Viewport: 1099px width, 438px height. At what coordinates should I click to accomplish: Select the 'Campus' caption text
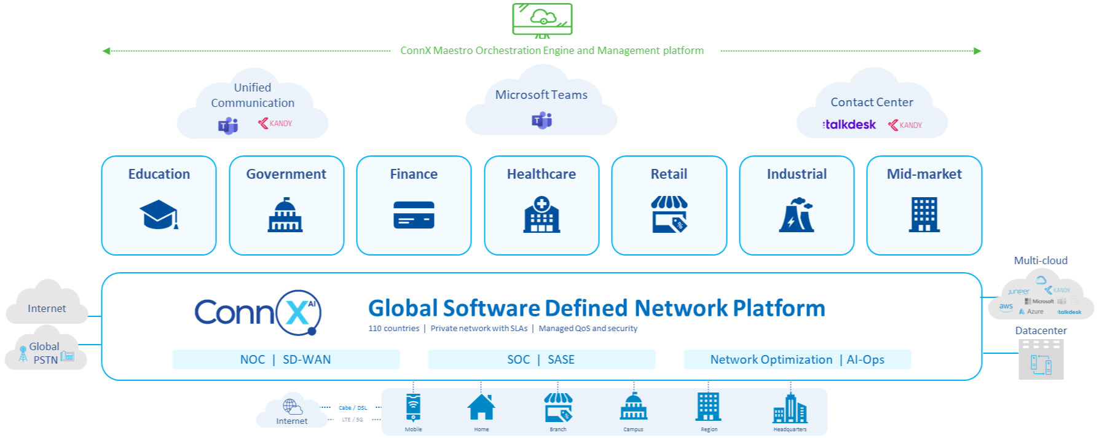point(633,429)
